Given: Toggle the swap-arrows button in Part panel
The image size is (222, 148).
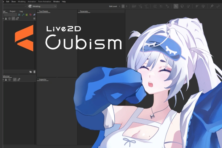Looking at the screenshot, I should [x=13, y=18].
